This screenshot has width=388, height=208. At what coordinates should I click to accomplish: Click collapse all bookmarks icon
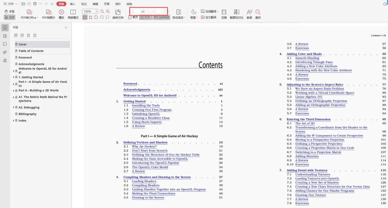(22, 35)
